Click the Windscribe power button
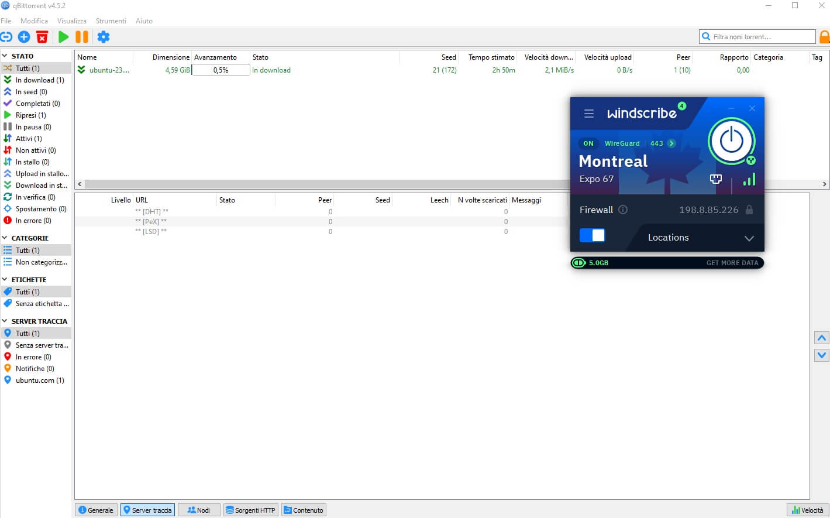The height and width of the screenshot is (518, 830). click(x=731, y=141)
